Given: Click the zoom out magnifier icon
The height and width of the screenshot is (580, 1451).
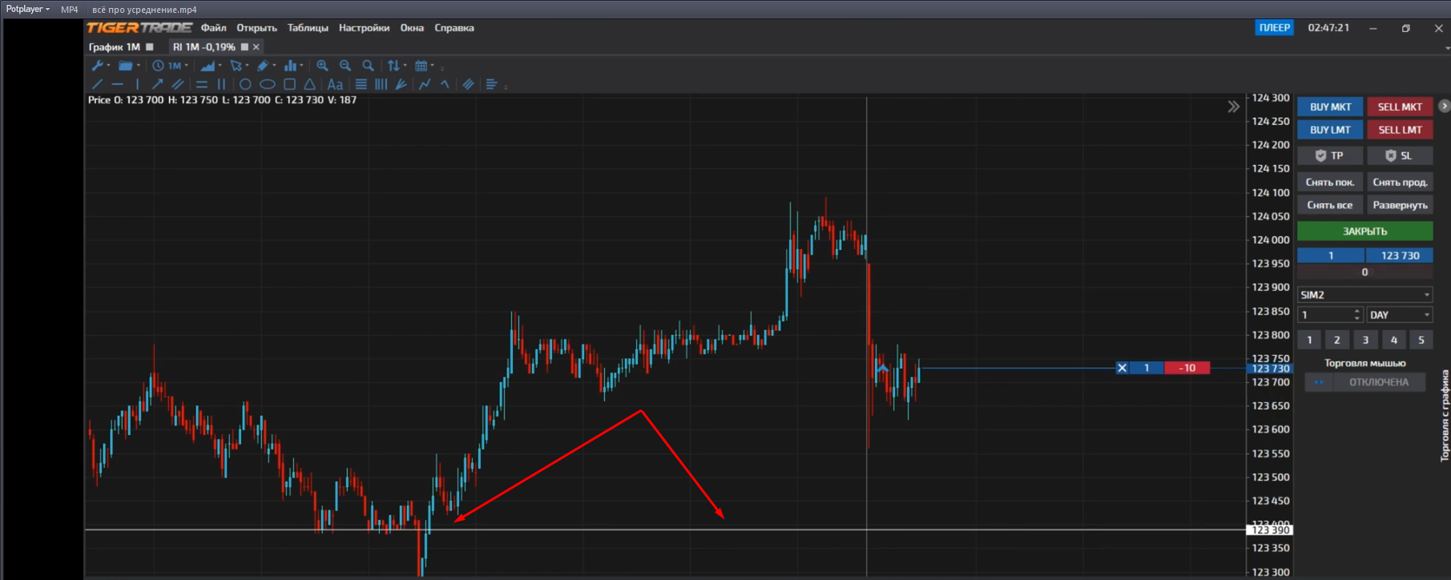Looking at the screenshot, I should coord(345,66).
